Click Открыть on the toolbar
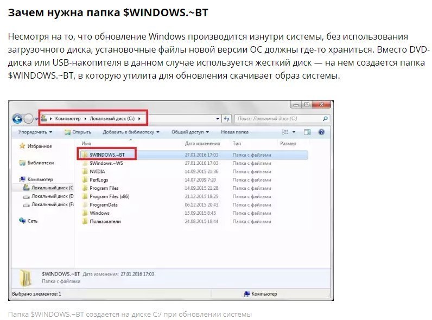Viewport: 432px width, 320px height. pos(78,132)
